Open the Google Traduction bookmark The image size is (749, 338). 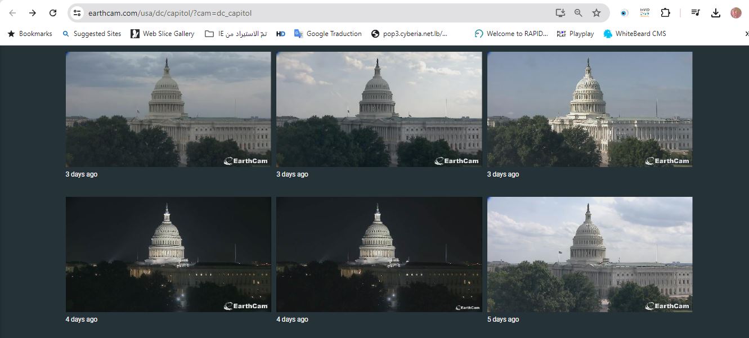pos(328,34)
